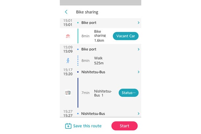Select the 15:01 Bike port row

coord(100,23)
